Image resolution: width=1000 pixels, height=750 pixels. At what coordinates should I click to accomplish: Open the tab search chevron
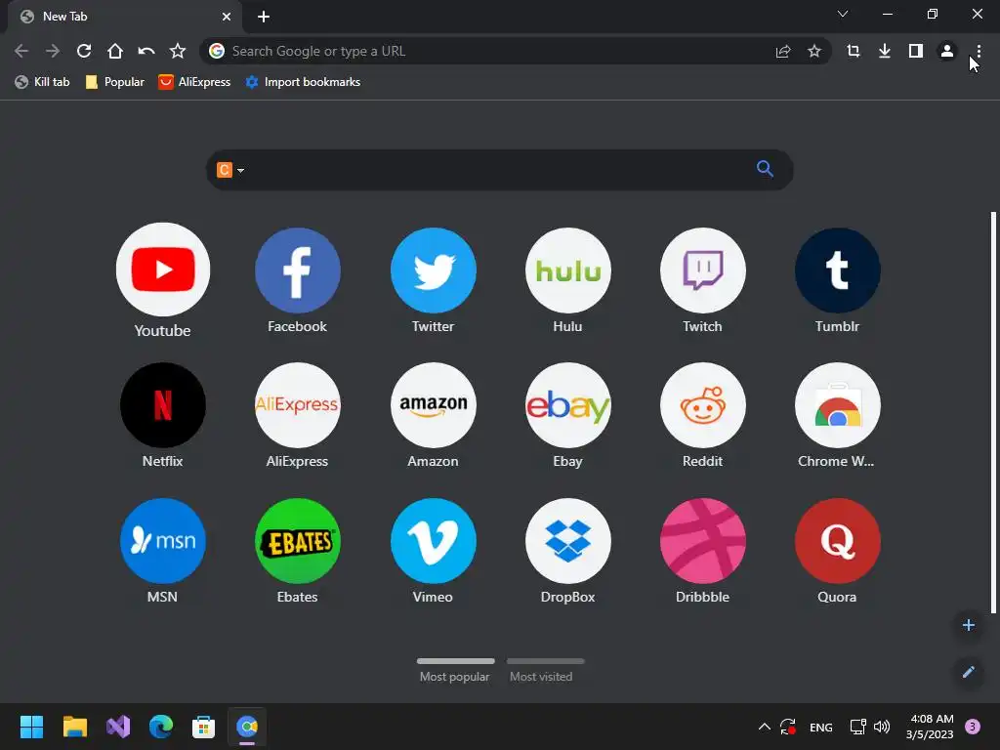click(843, 14)
